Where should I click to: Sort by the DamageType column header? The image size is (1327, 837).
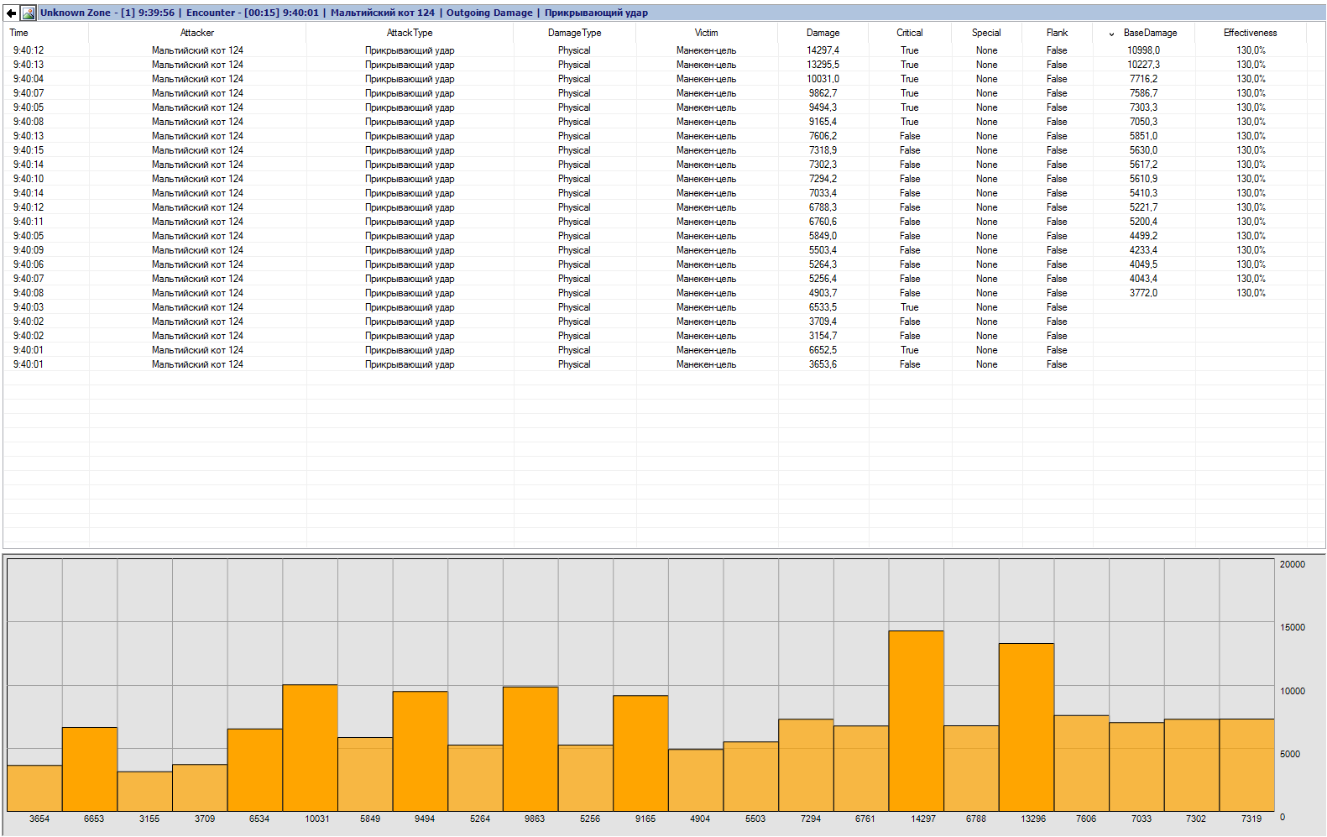tap(574, 33)
